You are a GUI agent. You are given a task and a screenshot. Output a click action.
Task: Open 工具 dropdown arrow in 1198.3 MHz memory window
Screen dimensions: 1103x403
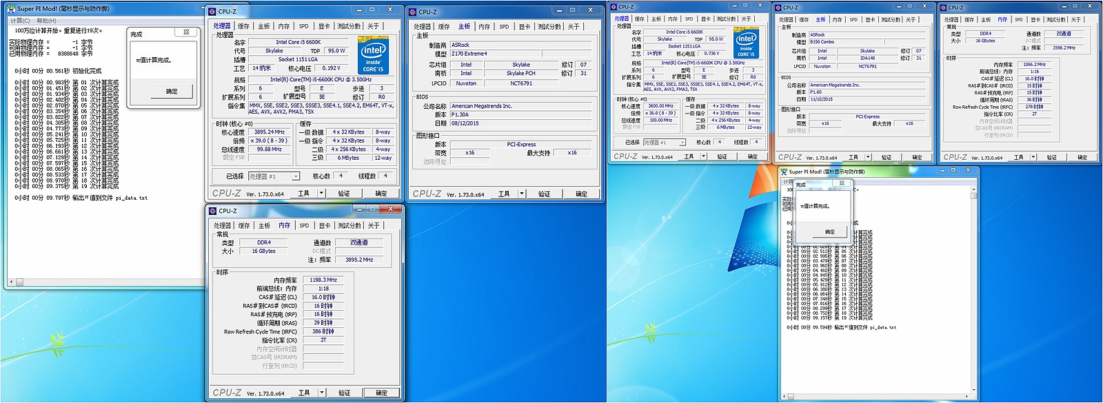[x=322, y=393]
